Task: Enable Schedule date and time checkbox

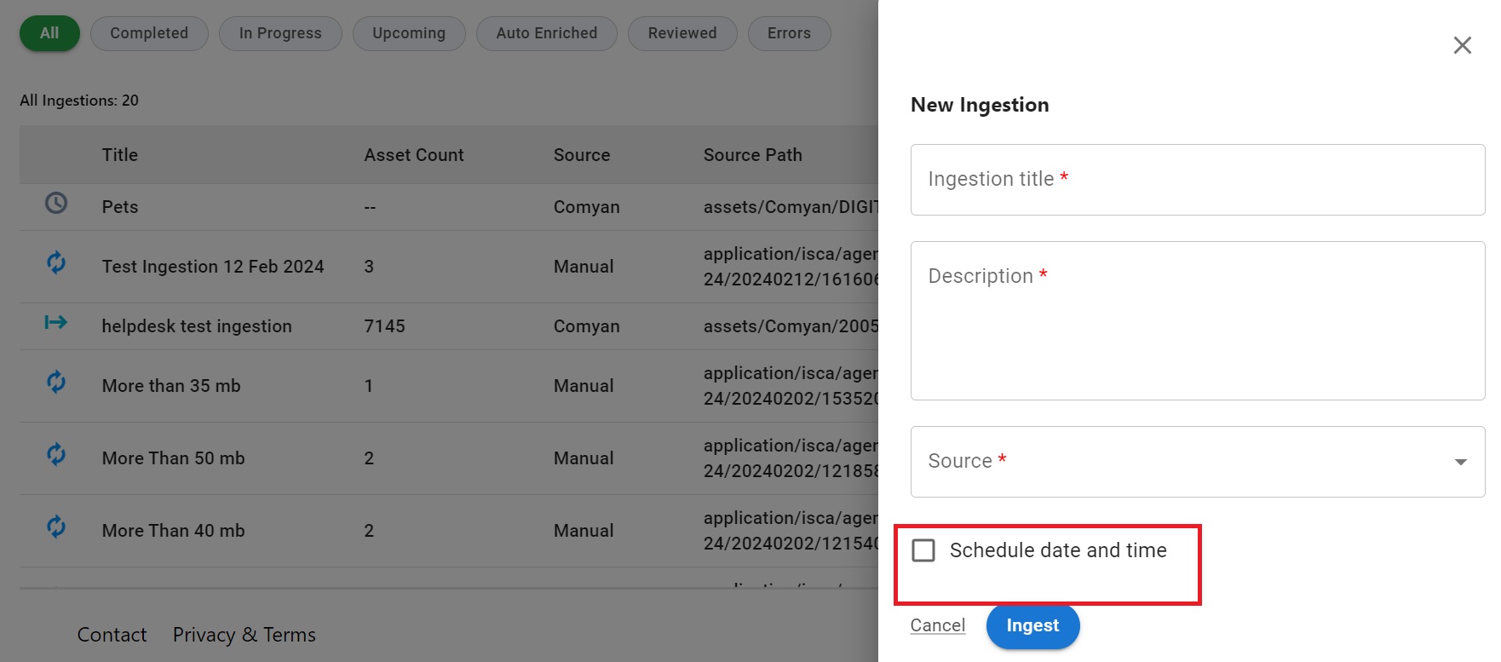Action: click(x=923, y=550)
